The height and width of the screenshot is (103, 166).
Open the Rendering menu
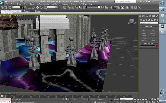[65, 4]
